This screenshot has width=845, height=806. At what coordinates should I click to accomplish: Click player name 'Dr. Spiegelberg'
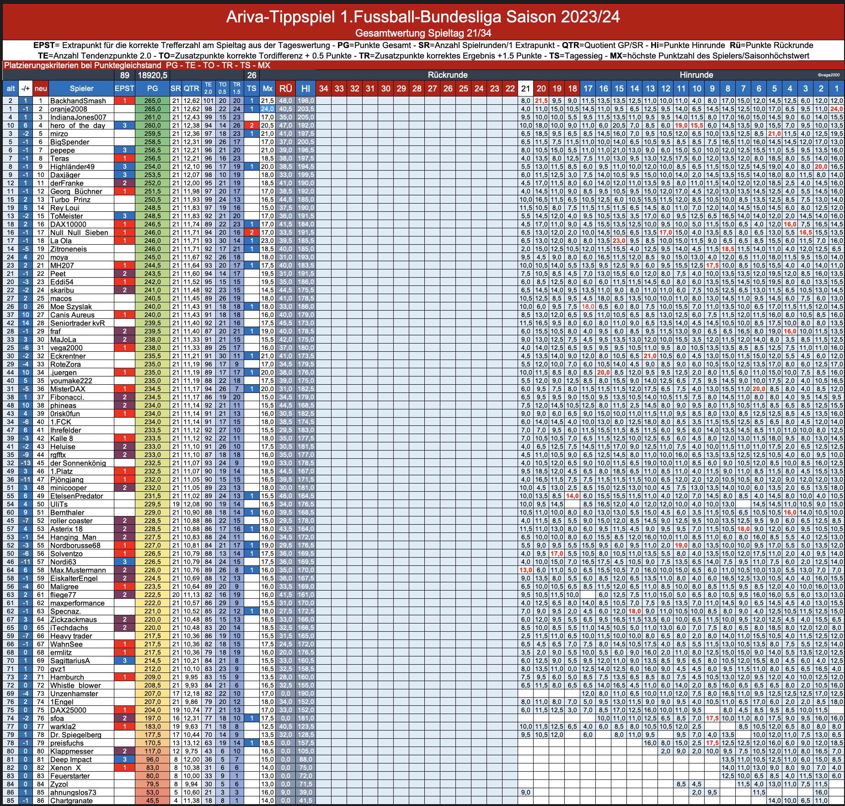pos(75,735)
